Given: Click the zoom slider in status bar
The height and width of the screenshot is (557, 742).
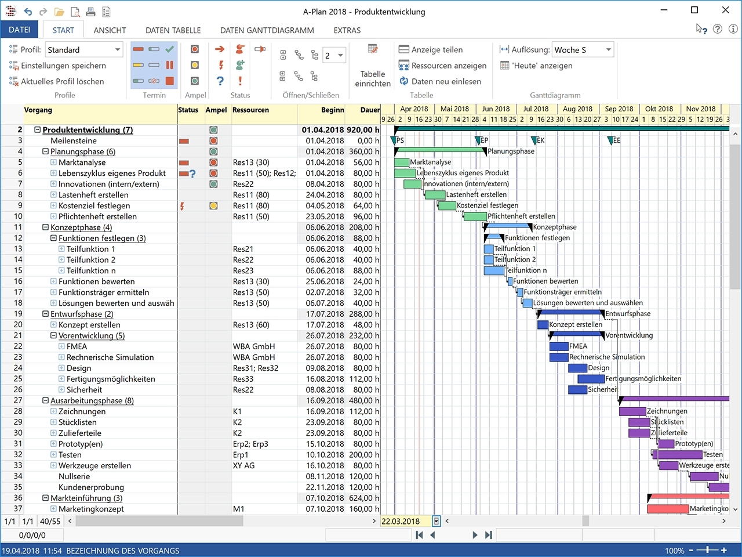Looking at the screenshot, I should (x=707, y=550).
